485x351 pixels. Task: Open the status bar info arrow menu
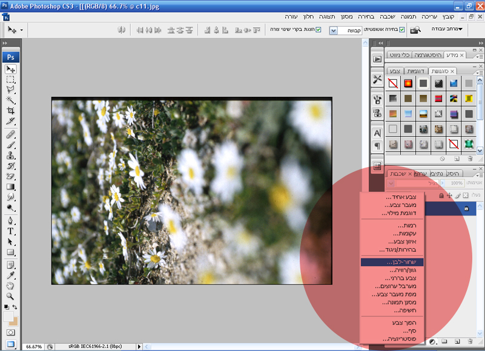139,347
